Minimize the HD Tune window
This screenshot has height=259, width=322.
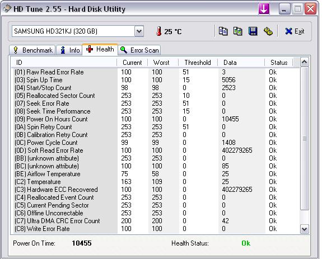pyautogui.click(x=284, y=9)
